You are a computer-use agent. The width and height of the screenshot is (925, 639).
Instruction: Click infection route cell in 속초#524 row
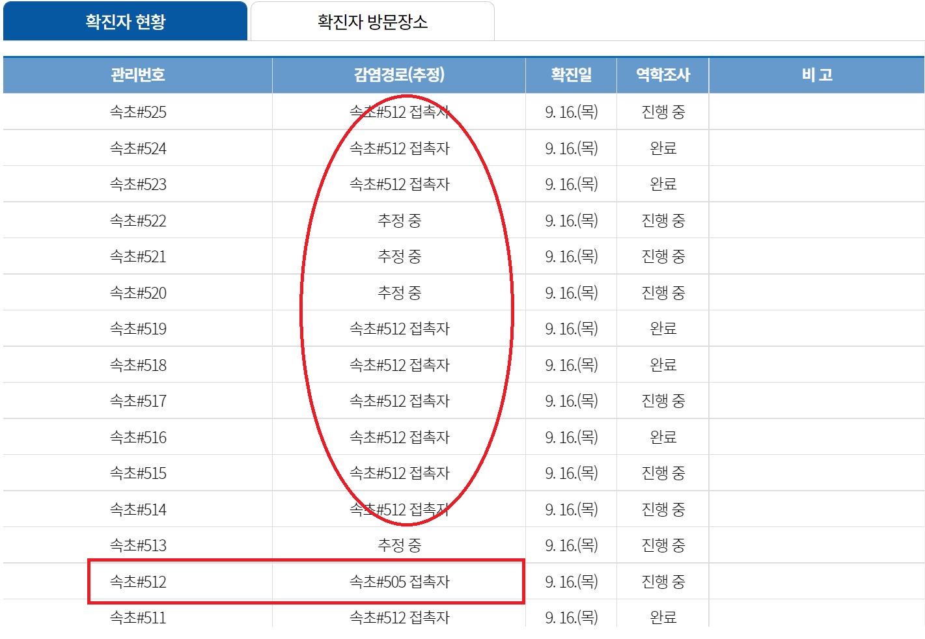pyautogui.click(x=399, y=148)
